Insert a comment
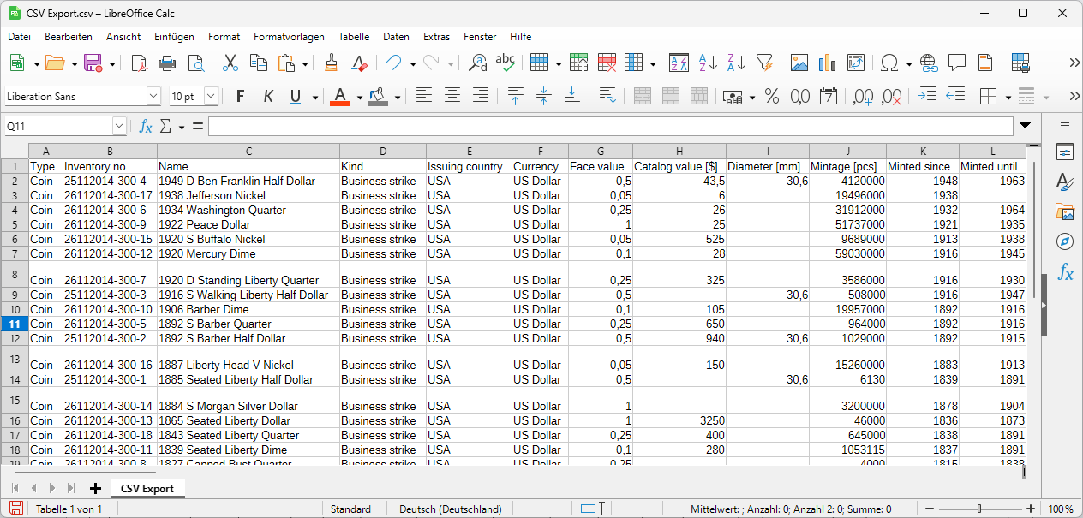The height and width of the screenshot is (518, 1083). 957,63
